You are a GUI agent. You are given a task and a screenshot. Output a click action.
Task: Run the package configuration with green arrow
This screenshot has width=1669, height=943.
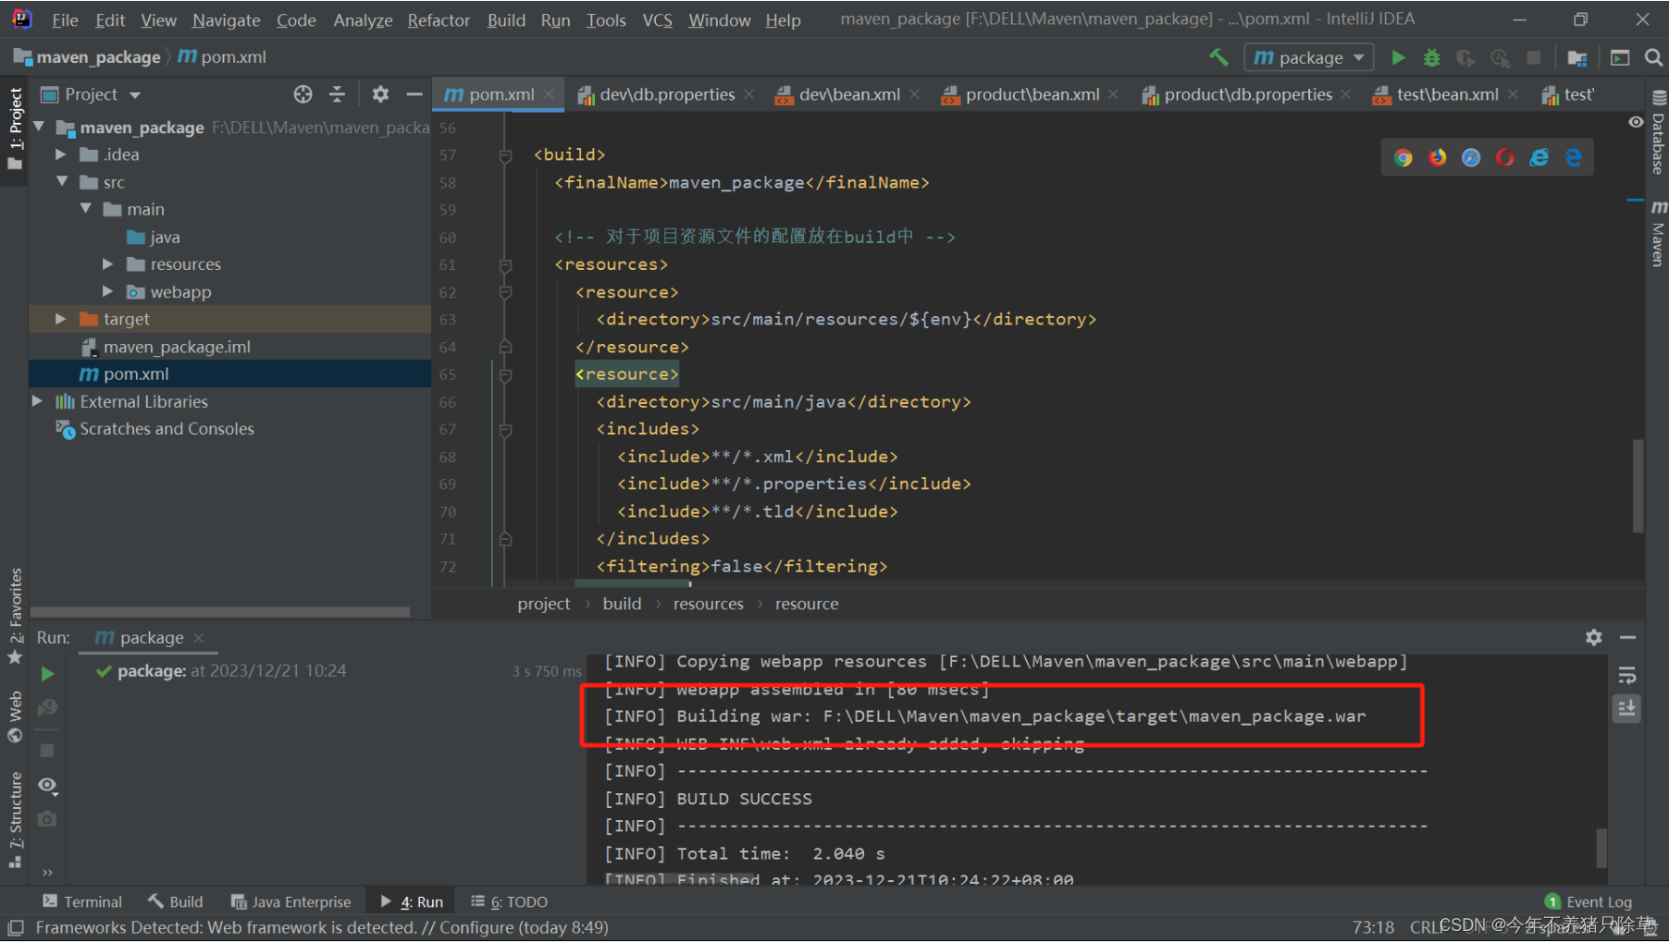(1398, 57)
